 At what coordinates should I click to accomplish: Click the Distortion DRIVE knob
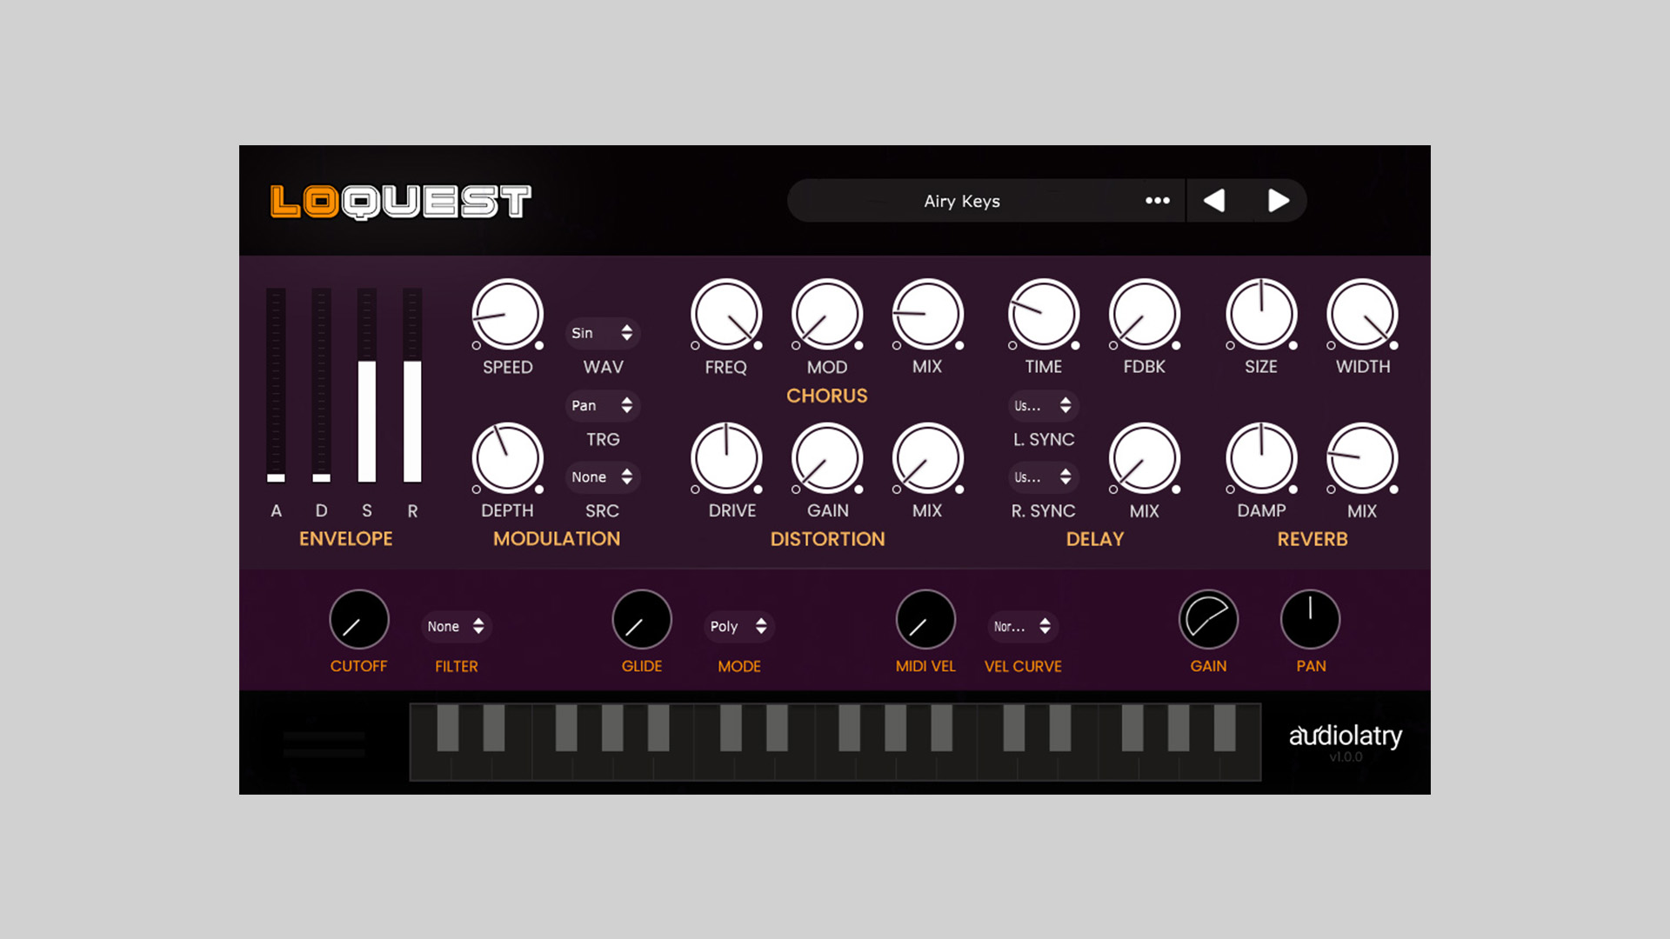(726, 458)
